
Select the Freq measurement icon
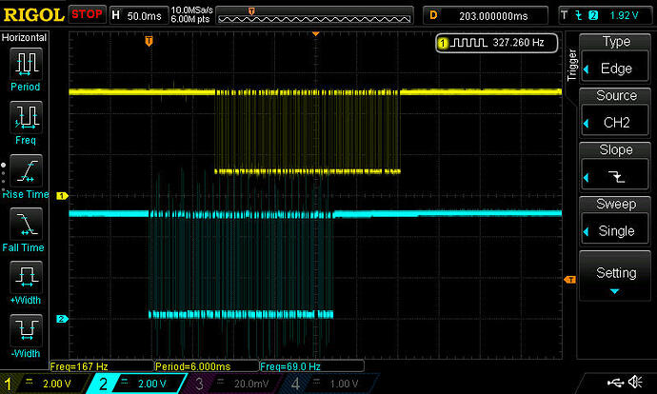point(26,117)
